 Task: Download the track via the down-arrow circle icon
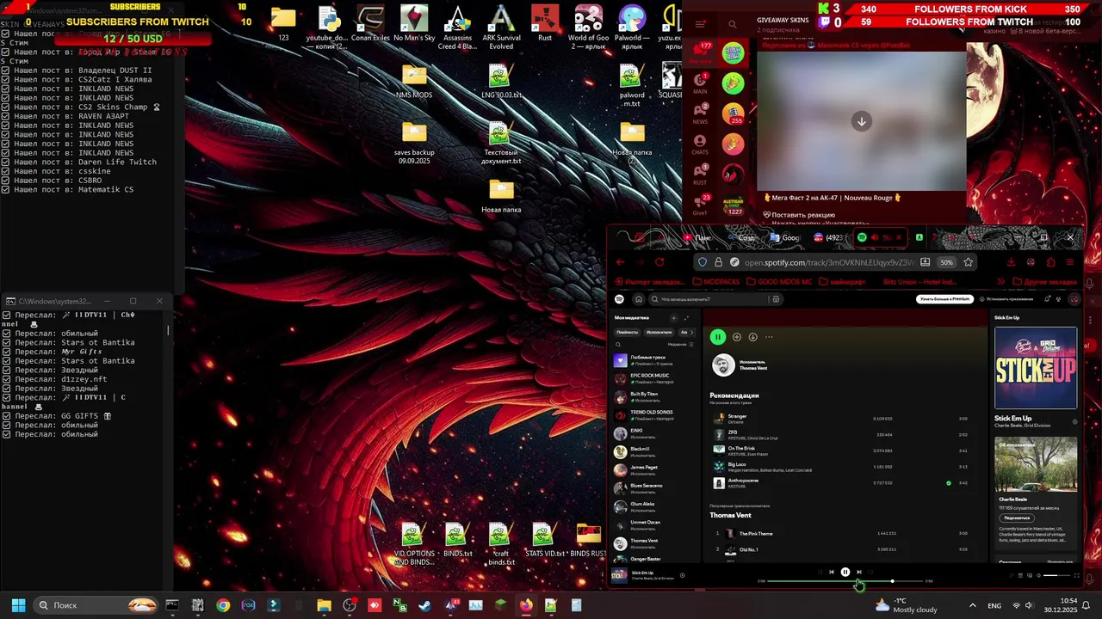752,337
